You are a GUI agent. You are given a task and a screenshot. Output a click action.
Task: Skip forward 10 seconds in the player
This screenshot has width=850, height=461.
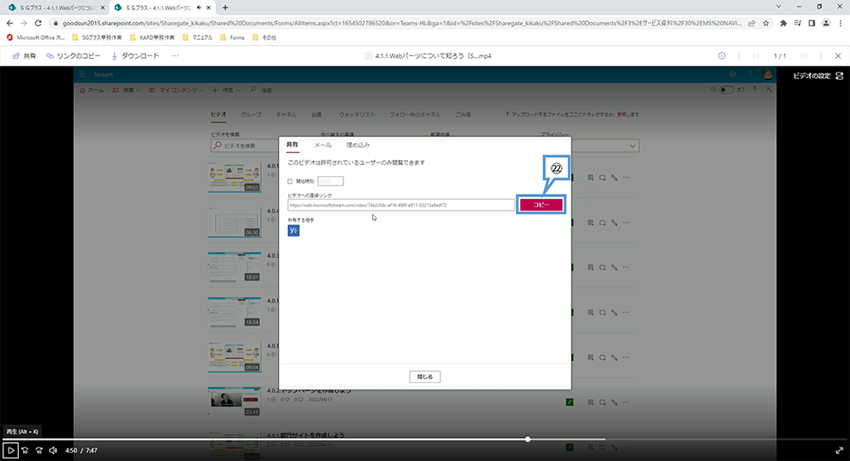[39, 450]
